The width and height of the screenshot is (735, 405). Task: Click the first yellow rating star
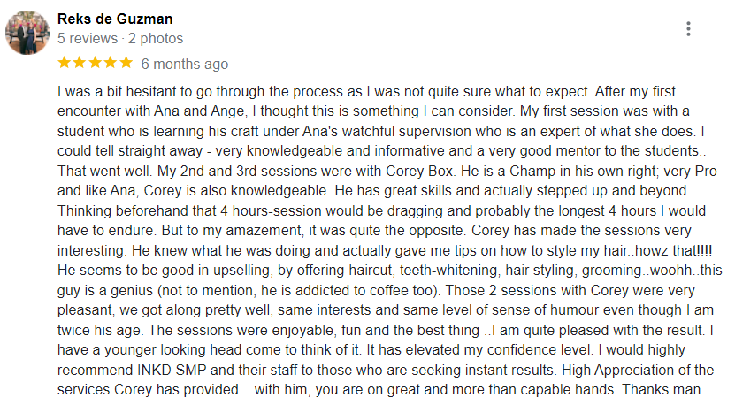point(65,63)
